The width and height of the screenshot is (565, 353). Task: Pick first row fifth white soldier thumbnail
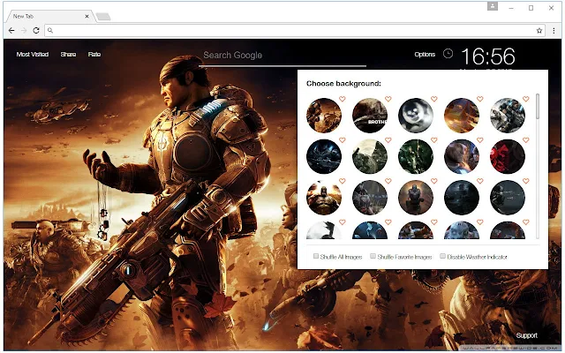click(x=508, y=116)
